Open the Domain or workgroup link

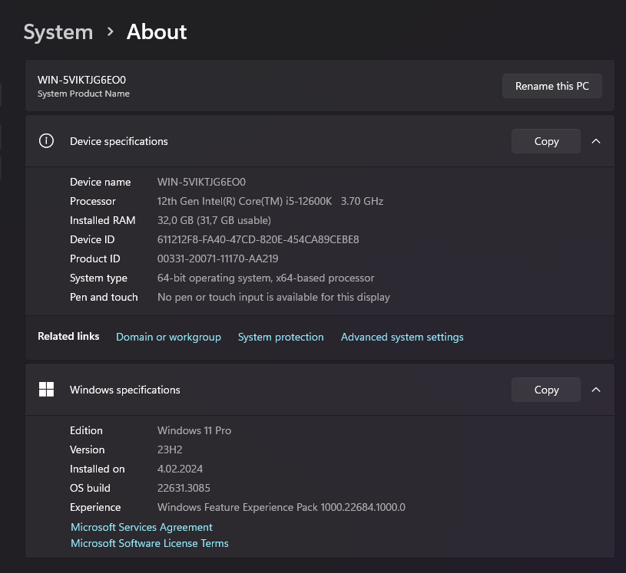tap(168, 337)
